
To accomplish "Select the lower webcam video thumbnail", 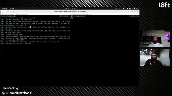I will [155, 57].
